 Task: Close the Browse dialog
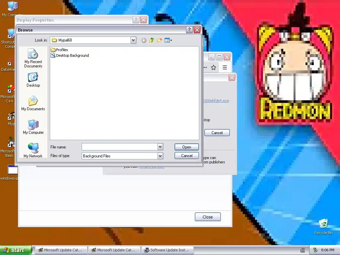click(x=197, y=30)
